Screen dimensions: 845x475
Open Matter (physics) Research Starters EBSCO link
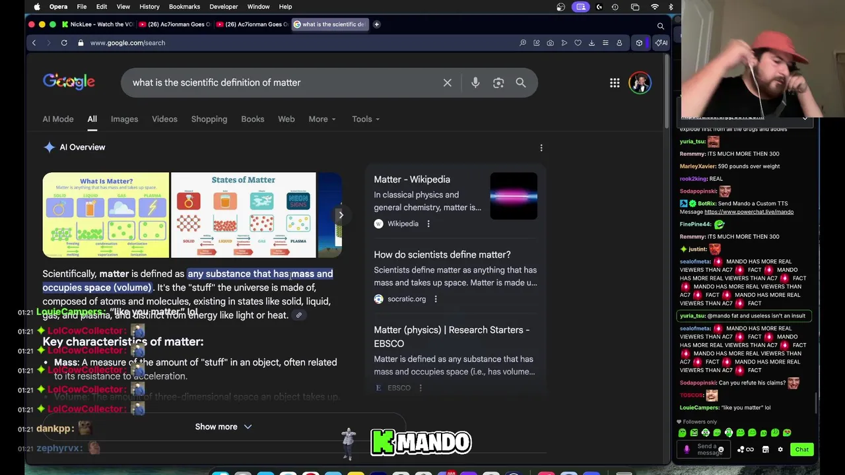(x=452, y=336)
